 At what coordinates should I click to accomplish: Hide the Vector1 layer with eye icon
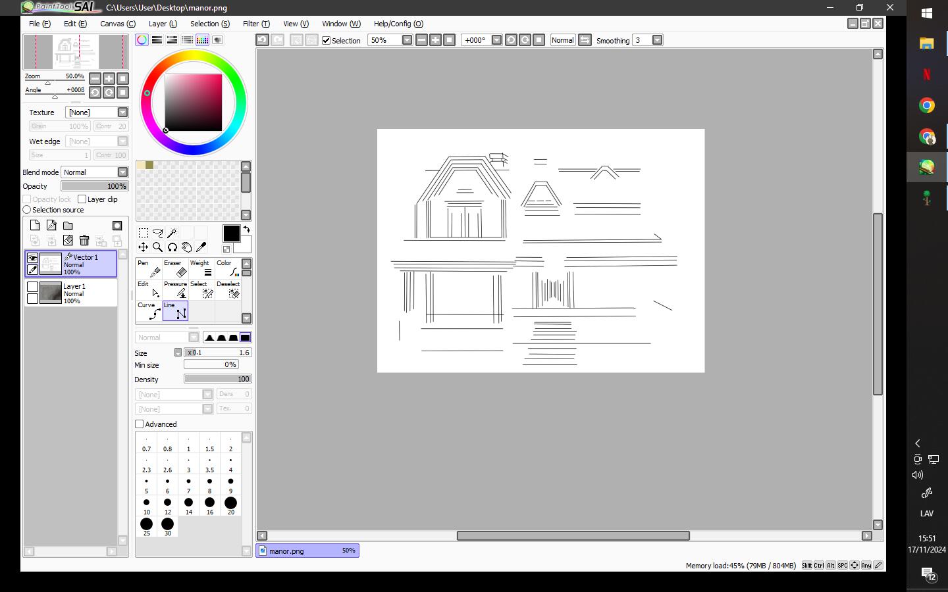(32, 258)
